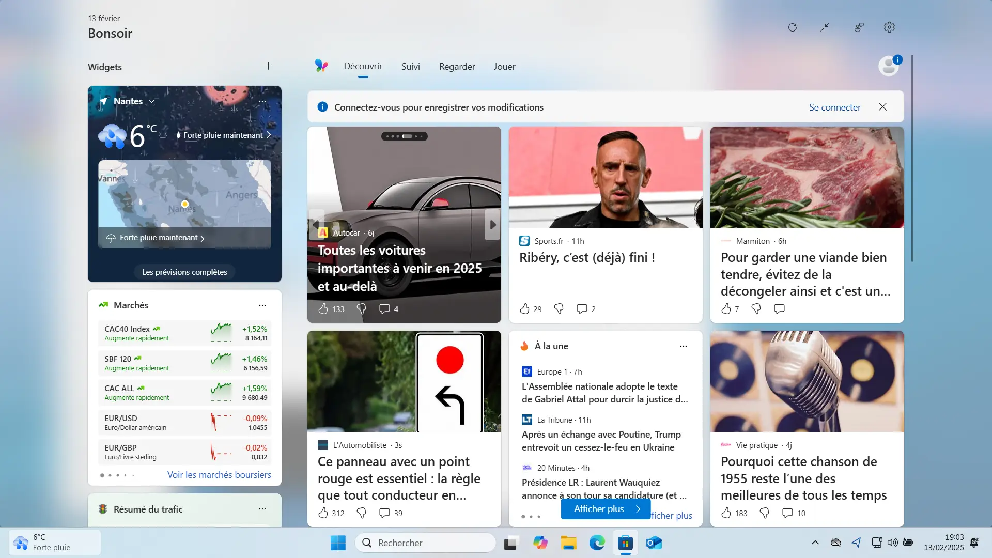Go to previous carousel article arrow
This screenshot has width=992, height=558.
point(316,225)
